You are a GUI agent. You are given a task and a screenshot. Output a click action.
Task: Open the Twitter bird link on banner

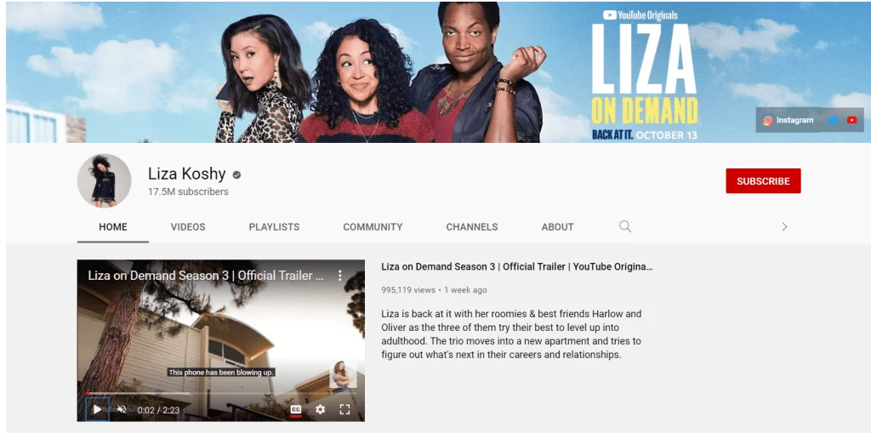[x=833, y=121]
